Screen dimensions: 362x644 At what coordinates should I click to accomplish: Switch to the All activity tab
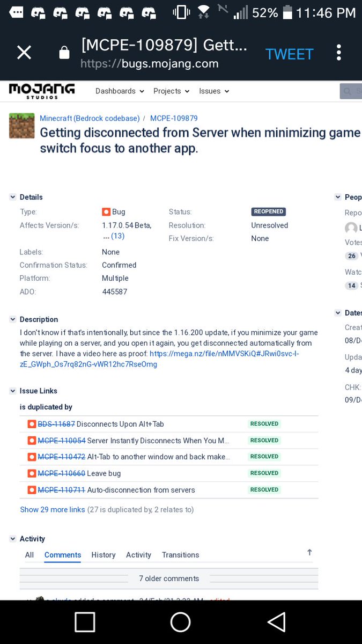click(29, 555)
